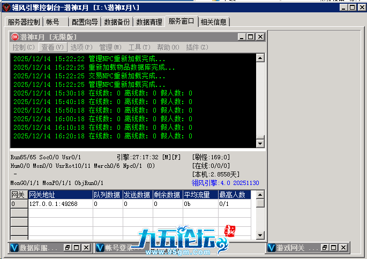Open the 查看(V) menu

coord(53,47)
